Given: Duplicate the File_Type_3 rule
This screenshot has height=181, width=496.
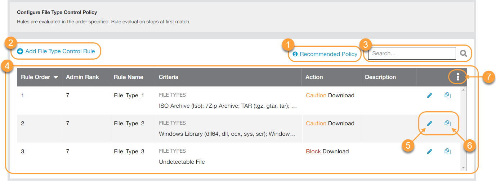Looking at the screenshot, I should [x=447, y=152].
